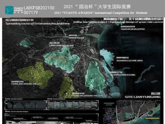
Task: Click the location analysis world map strip
Action: [x=25, y=105]
